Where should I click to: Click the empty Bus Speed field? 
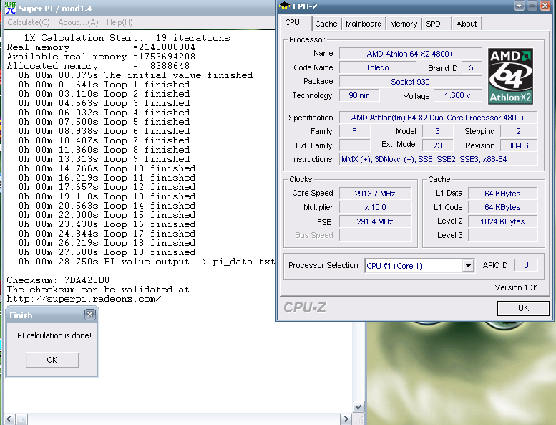[x=375, y=235]
